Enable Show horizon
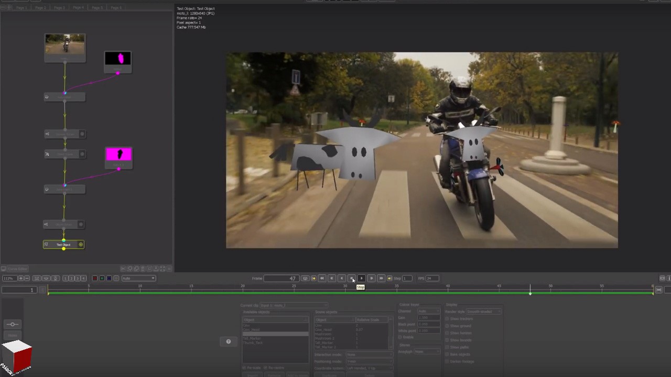The image size is (671, 377). click(x=447, y=333)
